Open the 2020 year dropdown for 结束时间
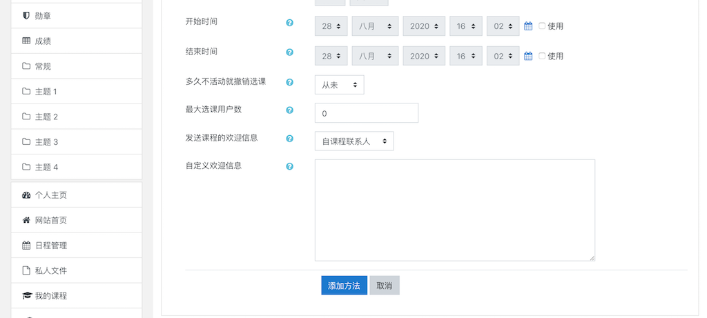This screenshot has height=318, width=707. coord(424,57)
